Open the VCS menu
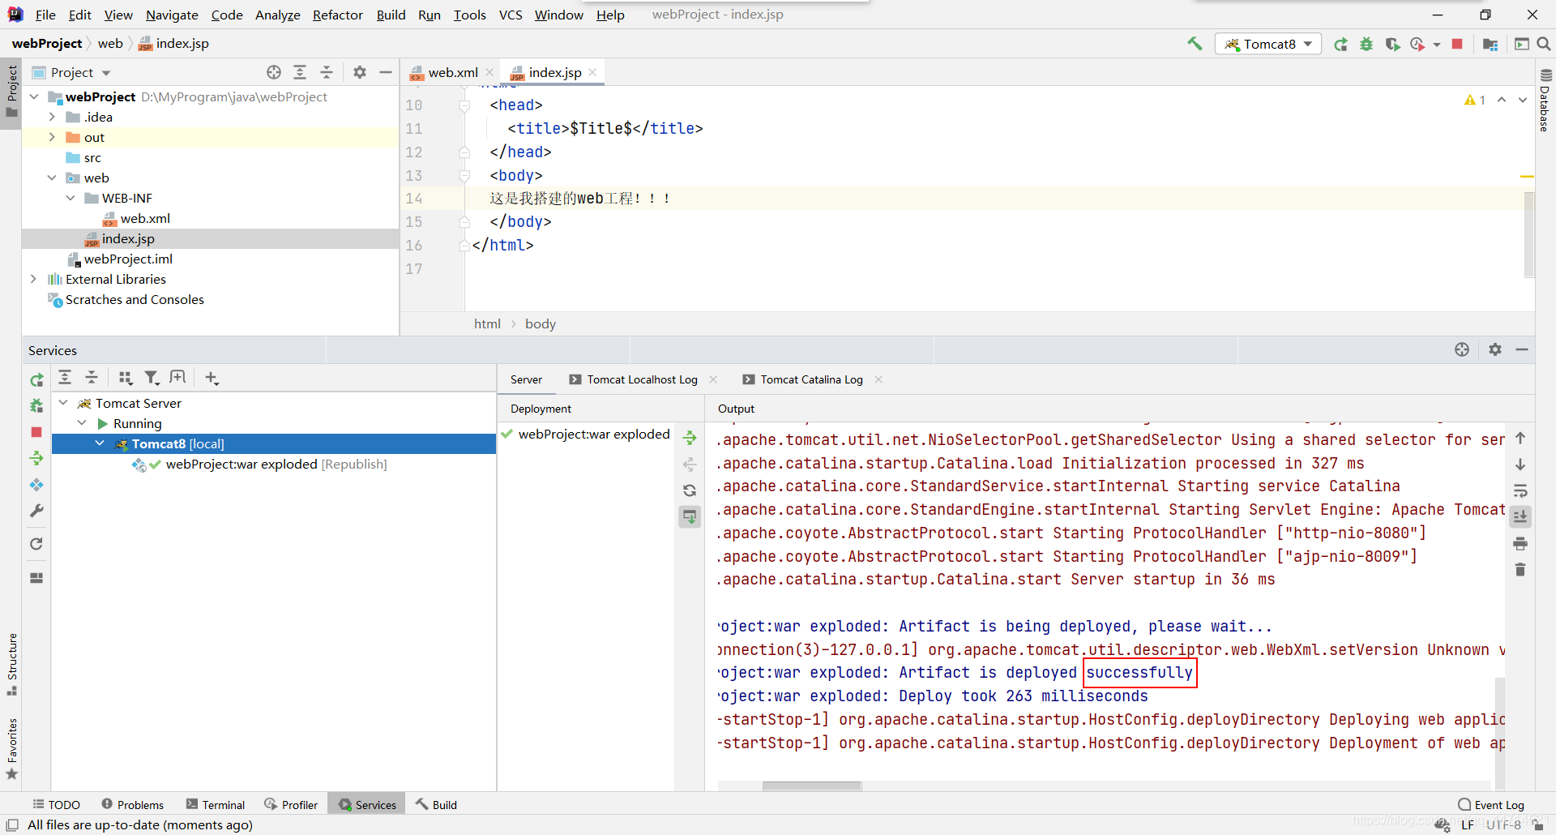 click(x=511, y=15)
